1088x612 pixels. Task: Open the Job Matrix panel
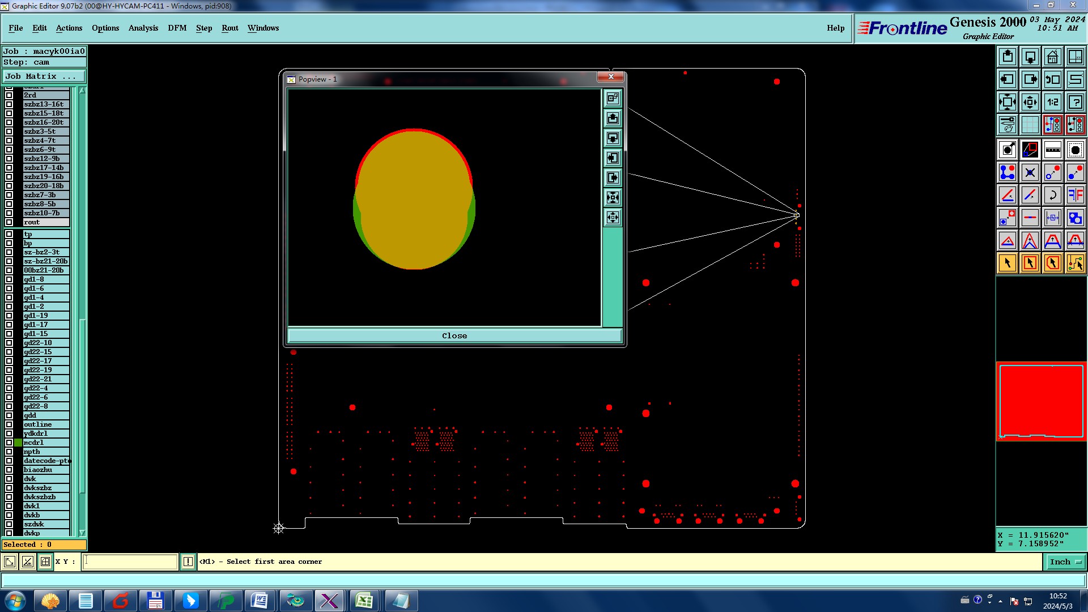44,76
